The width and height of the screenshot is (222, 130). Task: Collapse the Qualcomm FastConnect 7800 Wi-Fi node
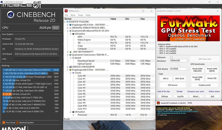[x=68, y=55]
